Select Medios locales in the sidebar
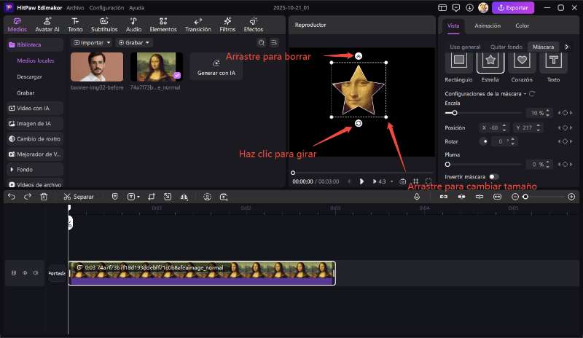Image resolution: width=583 pixels, height=338 pixels. (36, 60)
